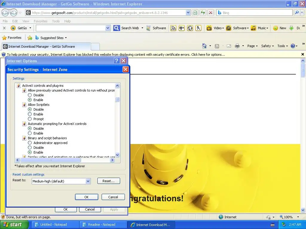Expand the Safety menu in command bar
This screenshot has height=229, width=306.
[x=267, y=46]
